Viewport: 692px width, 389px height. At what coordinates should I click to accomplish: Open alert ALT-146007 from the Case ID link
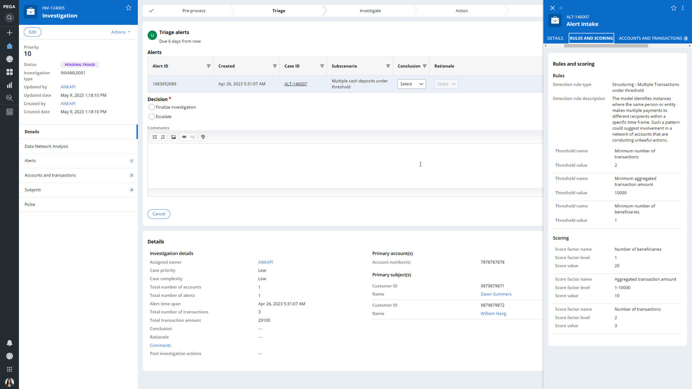tap(296, 84)
